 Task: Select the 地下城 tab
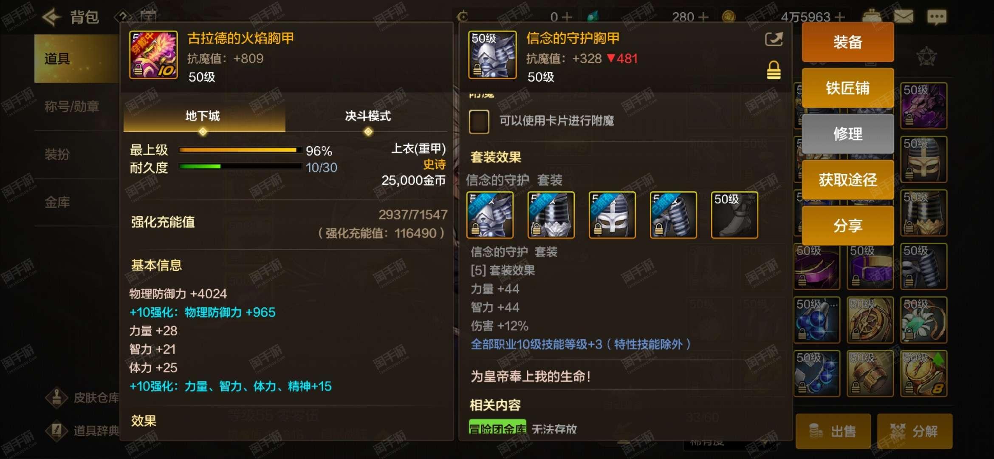tap(203, 116)
